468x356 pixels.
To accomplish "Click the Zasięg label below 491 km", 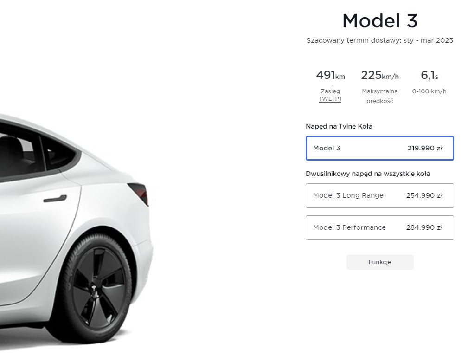I will (x=330, y=91).
